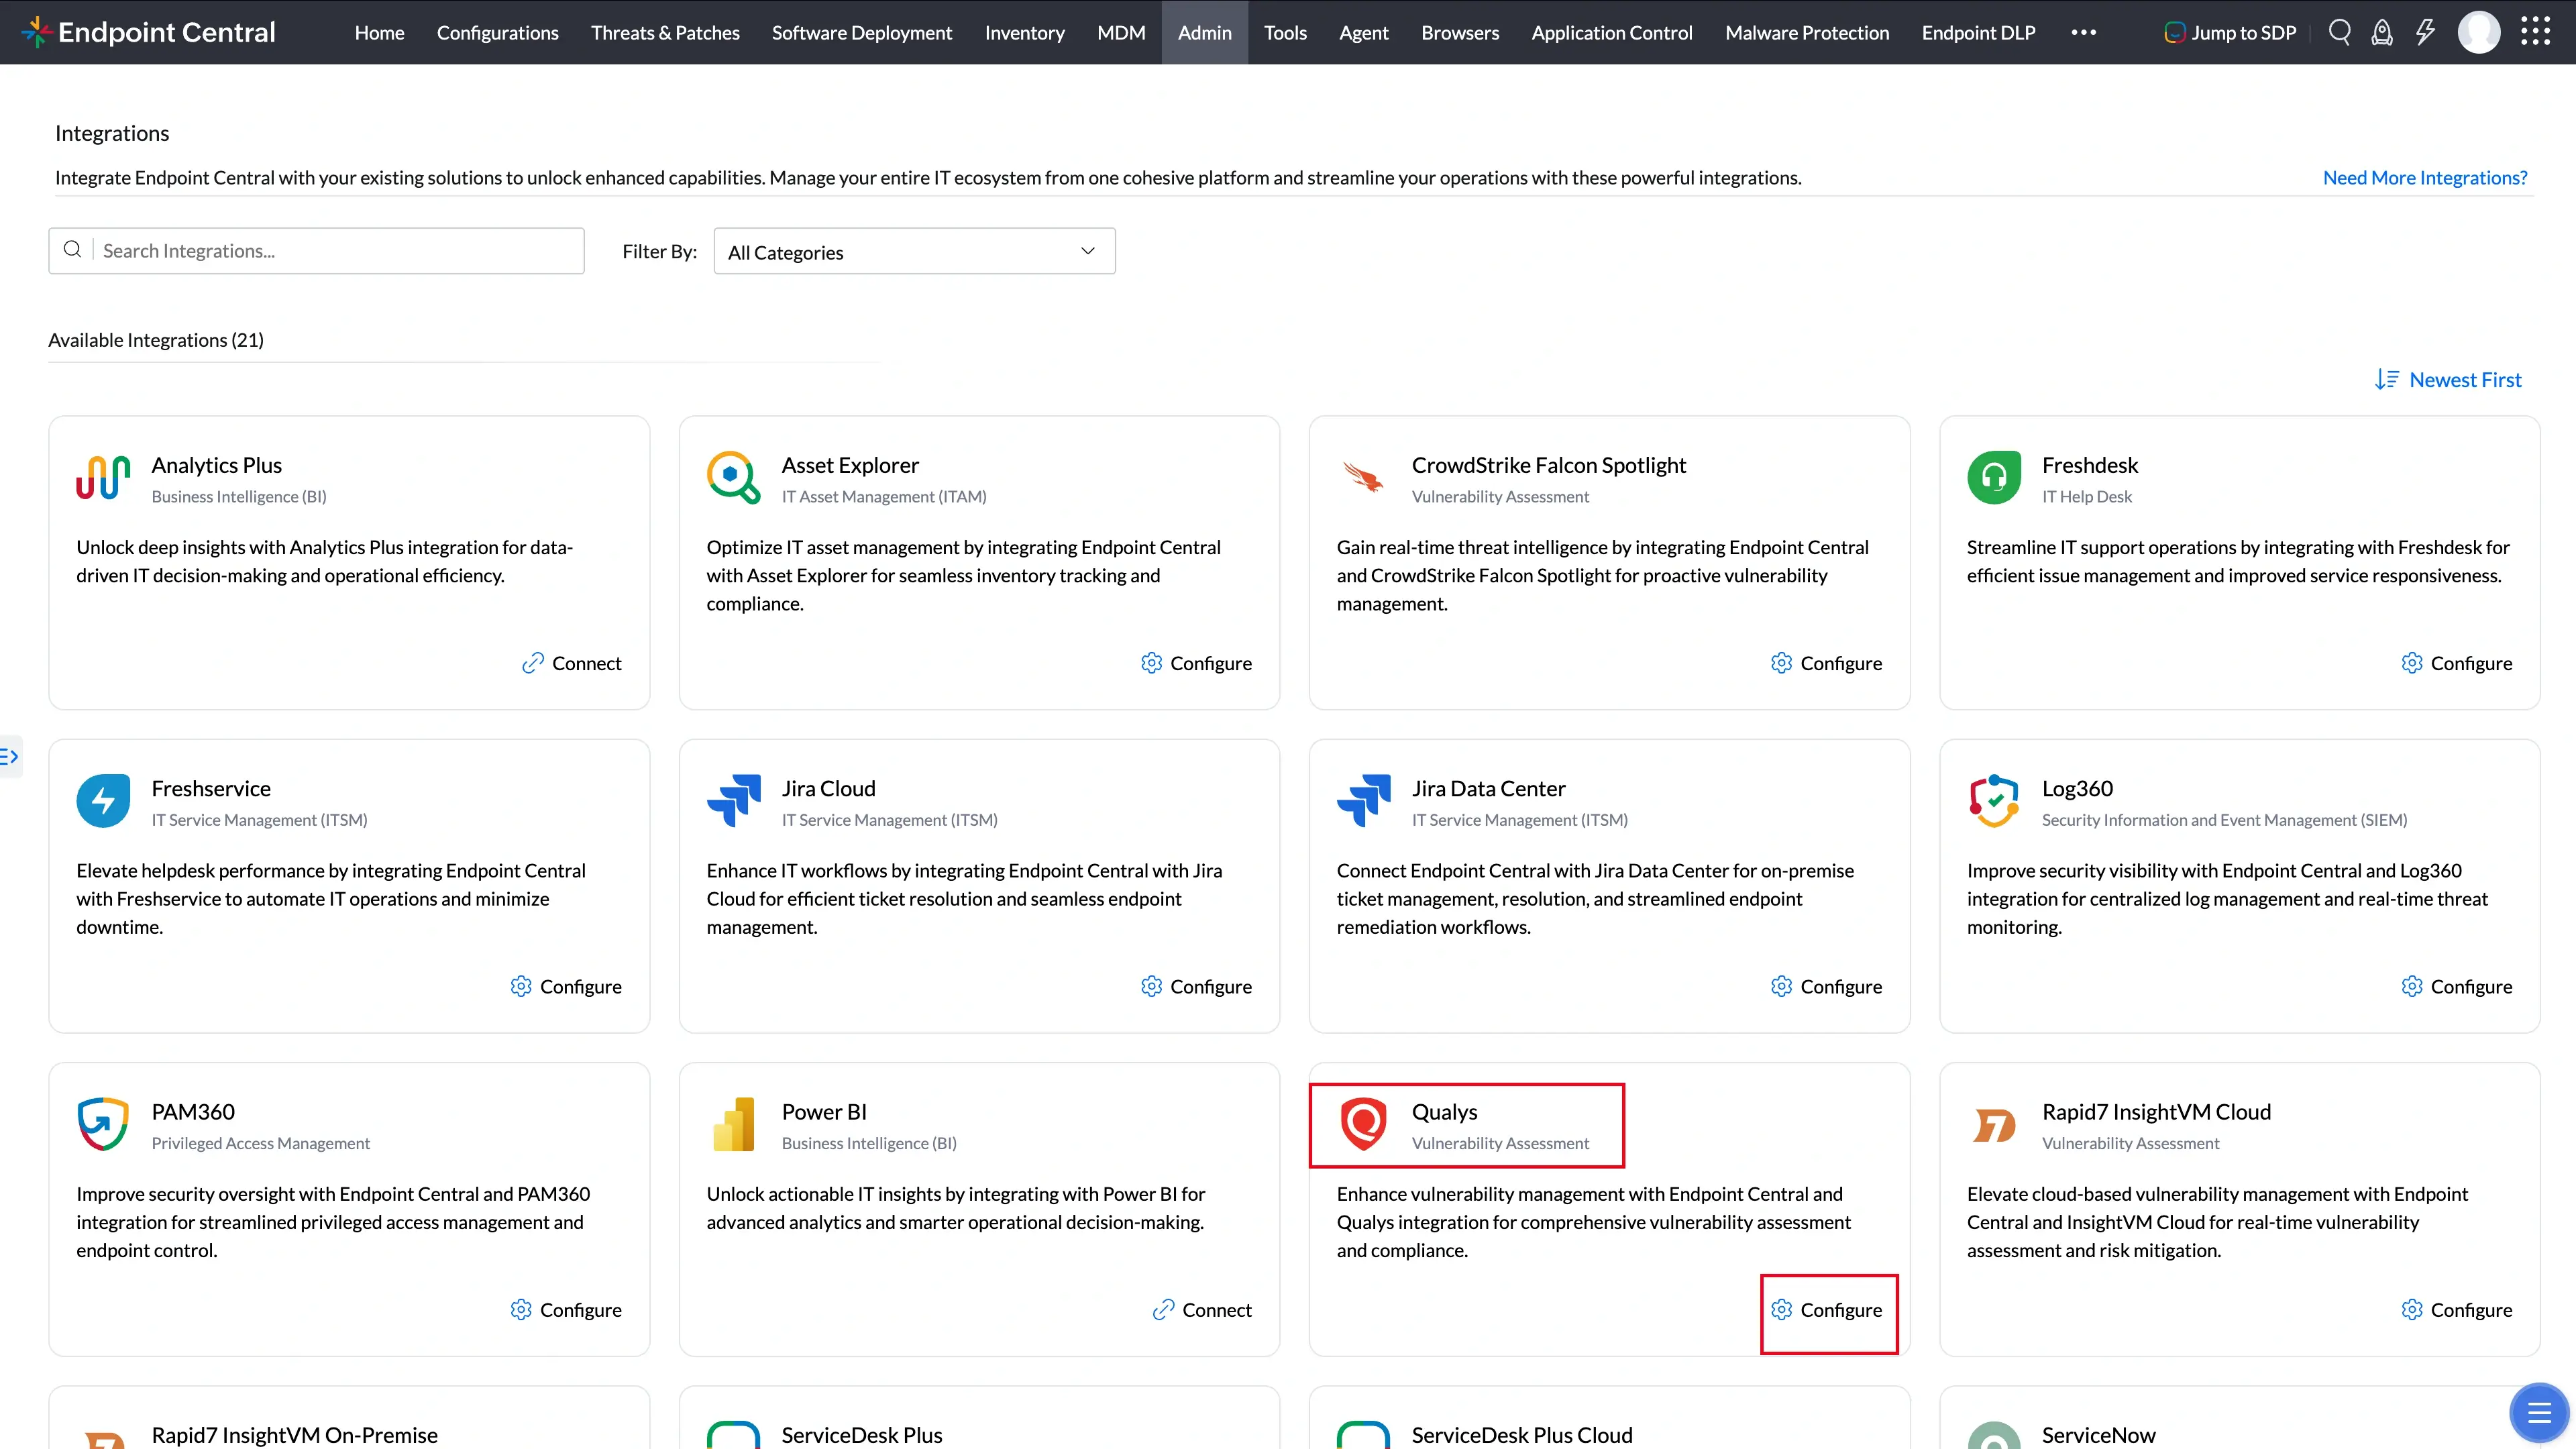Go to the Home tab

tap(379, 32)
